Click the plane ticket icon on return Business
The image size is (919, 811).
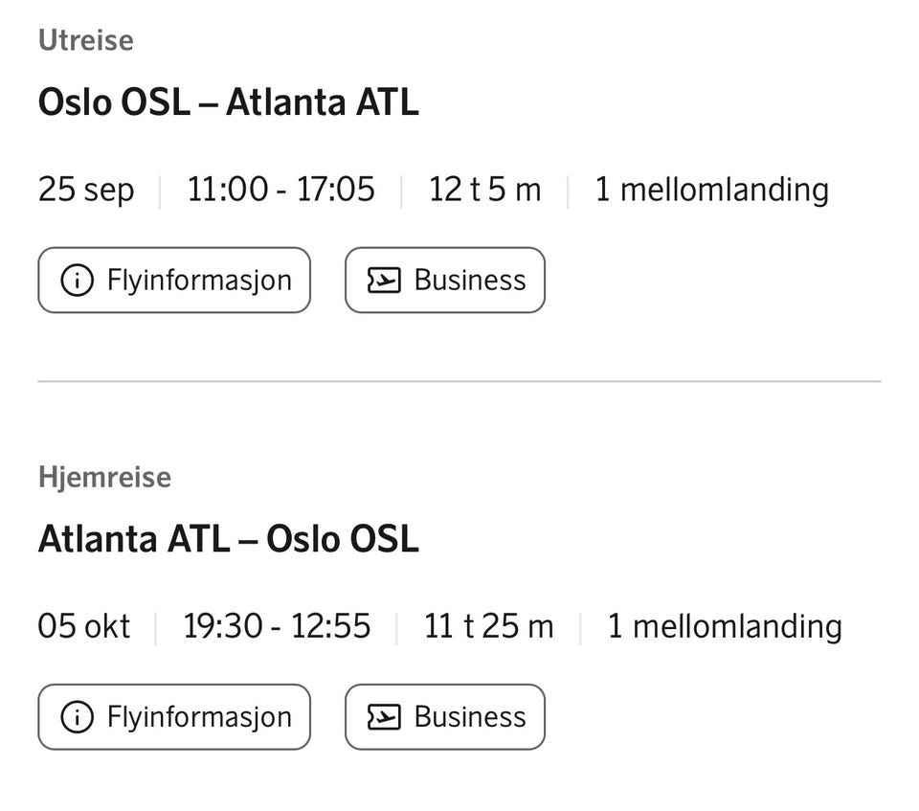coord(384,716)
